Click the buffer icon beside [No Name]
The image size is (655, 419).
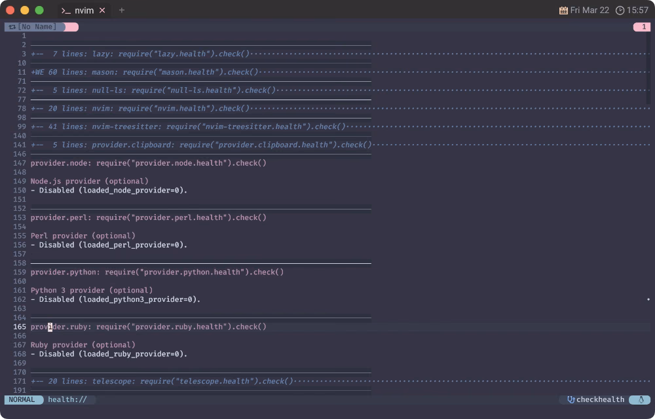coord(12,27)
